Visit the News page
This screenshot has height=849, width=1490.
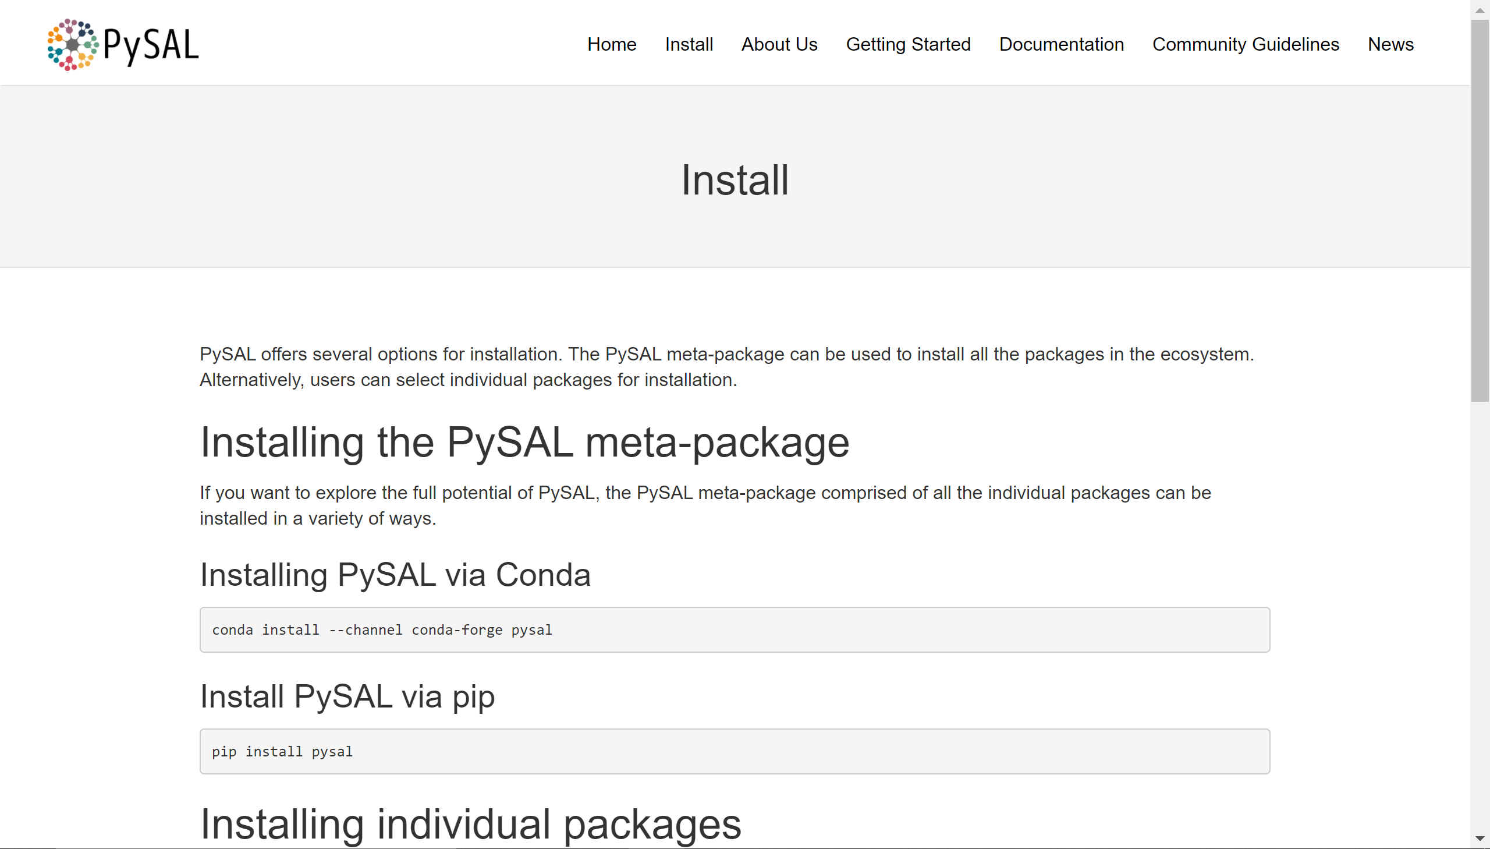[x=1390, y=44]
